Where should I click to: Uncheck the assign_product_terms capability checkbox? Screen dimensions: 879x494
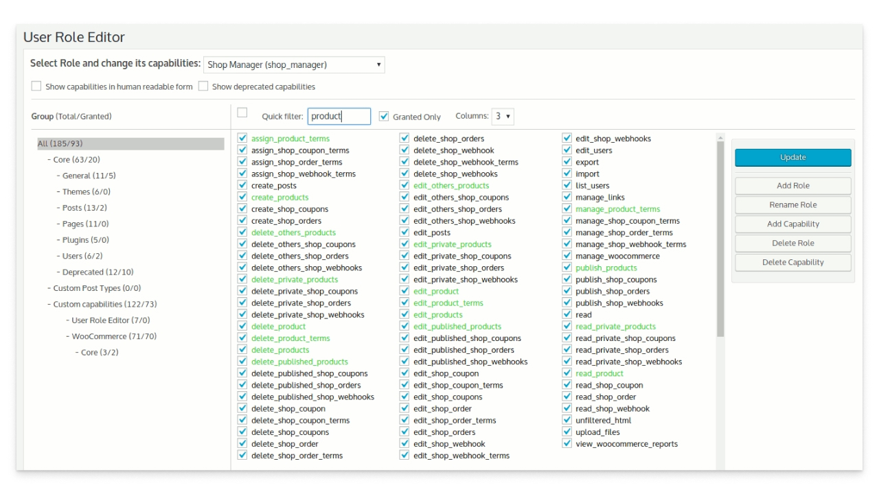click(242, 139)
